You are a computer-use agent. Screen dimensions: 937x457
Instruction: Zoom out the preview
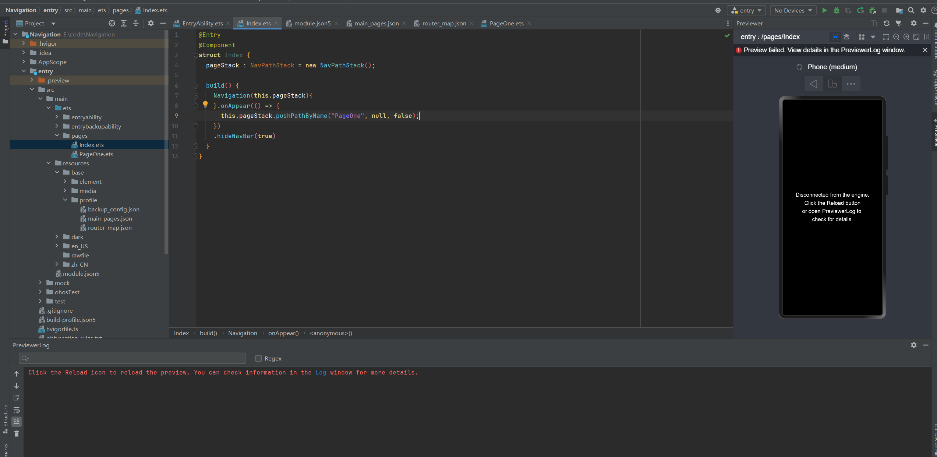click(896, 37)
